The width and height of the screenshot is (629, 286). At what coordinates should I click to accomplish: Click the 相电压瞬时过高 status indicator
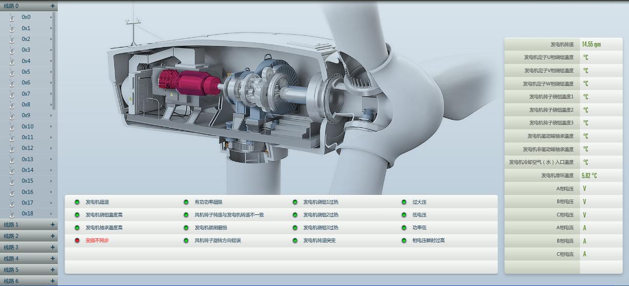[x=404, y=240]
